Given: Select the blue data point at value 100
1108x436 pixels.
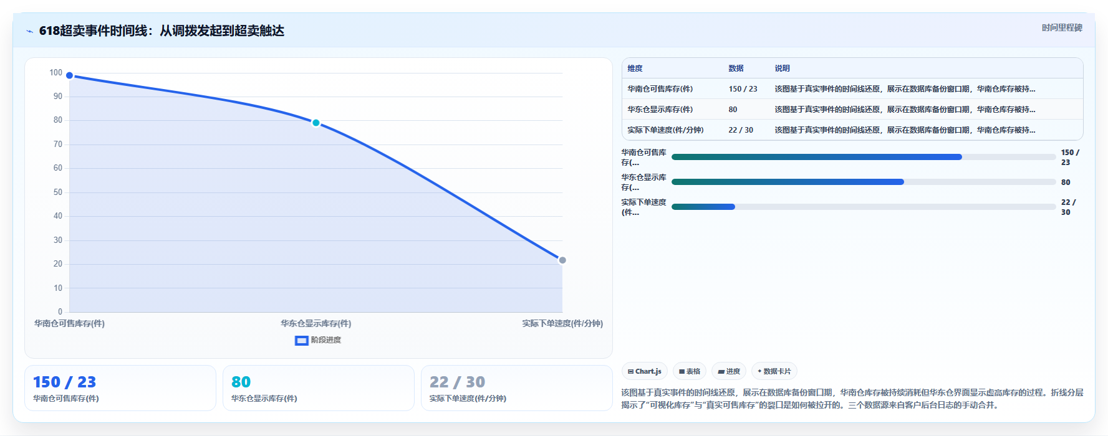Looking at the screenshot, I should point(70,75).
